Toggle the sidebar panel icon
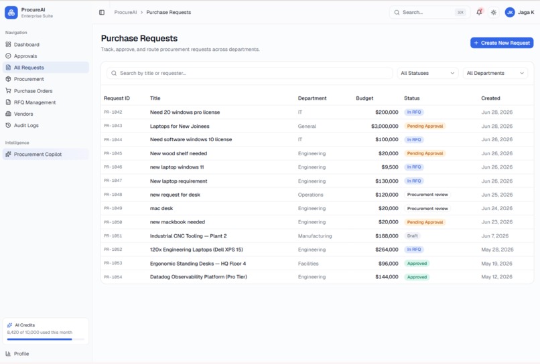The height and width of the screenshot is (364, 540). 102,13
